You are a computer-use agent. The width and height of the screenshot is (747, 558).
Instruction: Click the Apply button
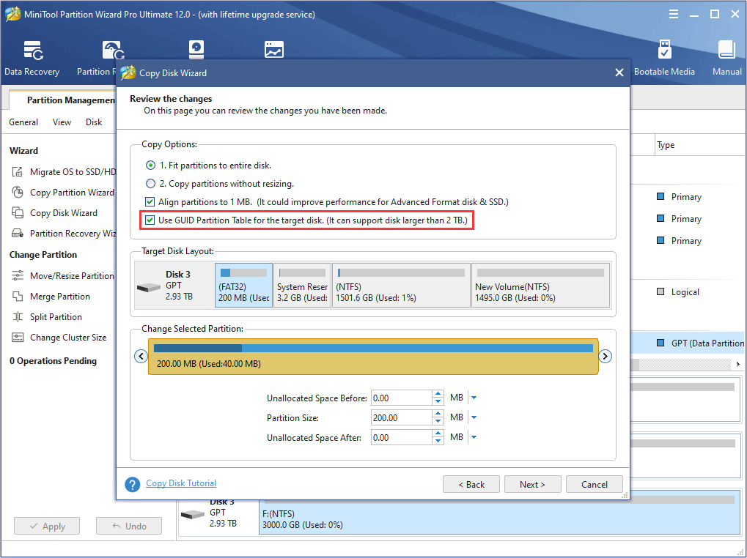pos(47,526)
